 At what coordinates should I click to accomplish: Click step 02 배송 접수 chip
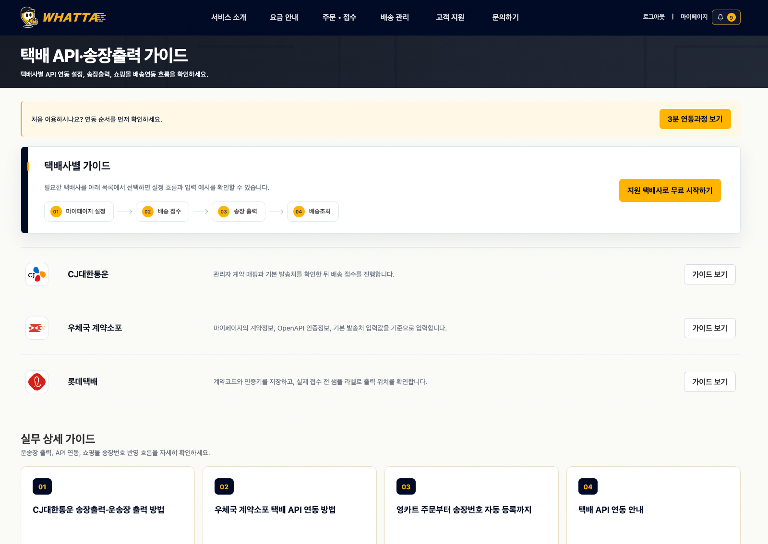tap(162, 212)
